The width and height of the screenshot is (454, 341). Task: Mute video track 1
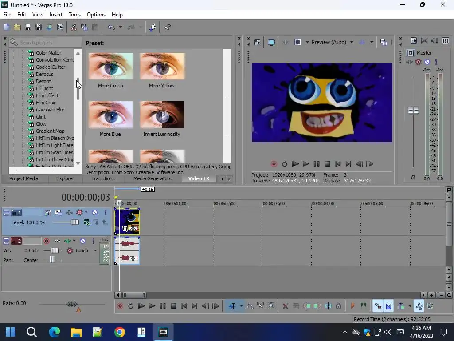point(95,213)
